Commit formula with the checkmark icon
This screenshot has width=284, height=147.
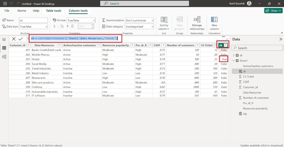pos(21,39)
